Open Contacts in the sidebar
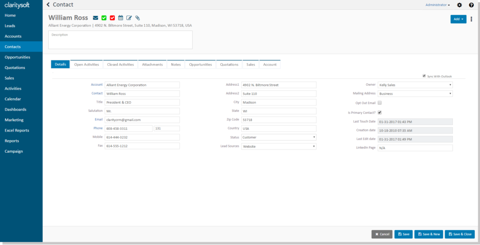480x245 pixels. (x=21, y=47)
